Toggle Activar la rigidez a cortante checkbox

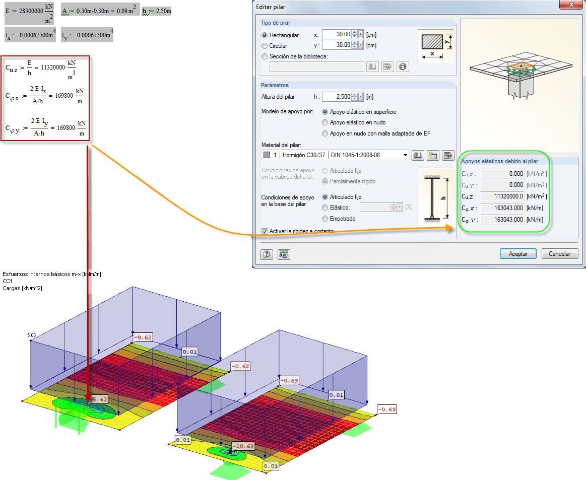pos(265,231)
